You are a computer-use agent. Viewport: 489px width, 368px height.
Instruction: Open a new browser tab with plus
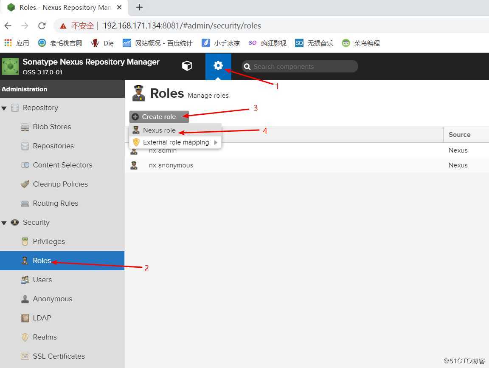pyautogui.click(x=139, y=7)
